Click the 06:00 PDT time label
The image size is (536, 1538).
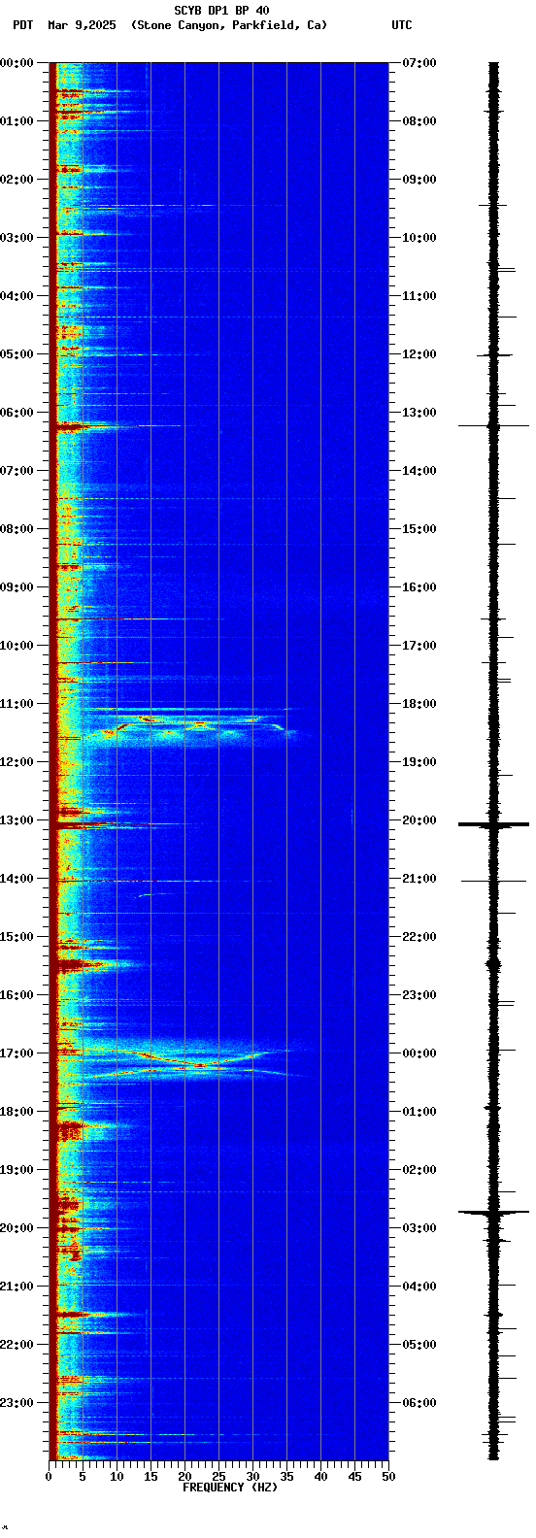pos(17,413)
